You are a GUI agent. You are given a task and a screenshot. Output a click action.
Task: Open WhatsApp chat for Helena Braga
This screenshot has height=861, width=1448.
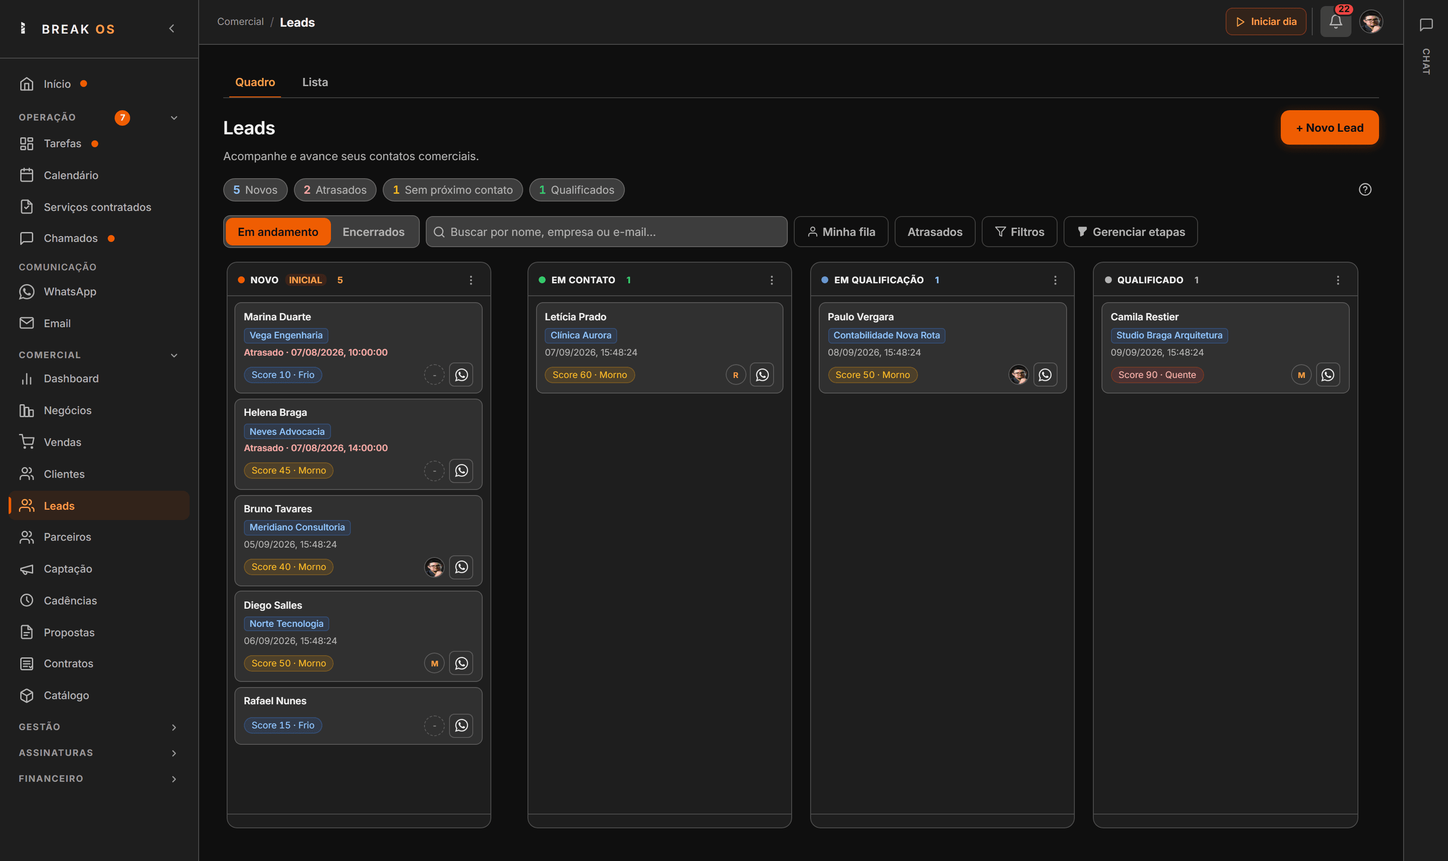(461, 471)
